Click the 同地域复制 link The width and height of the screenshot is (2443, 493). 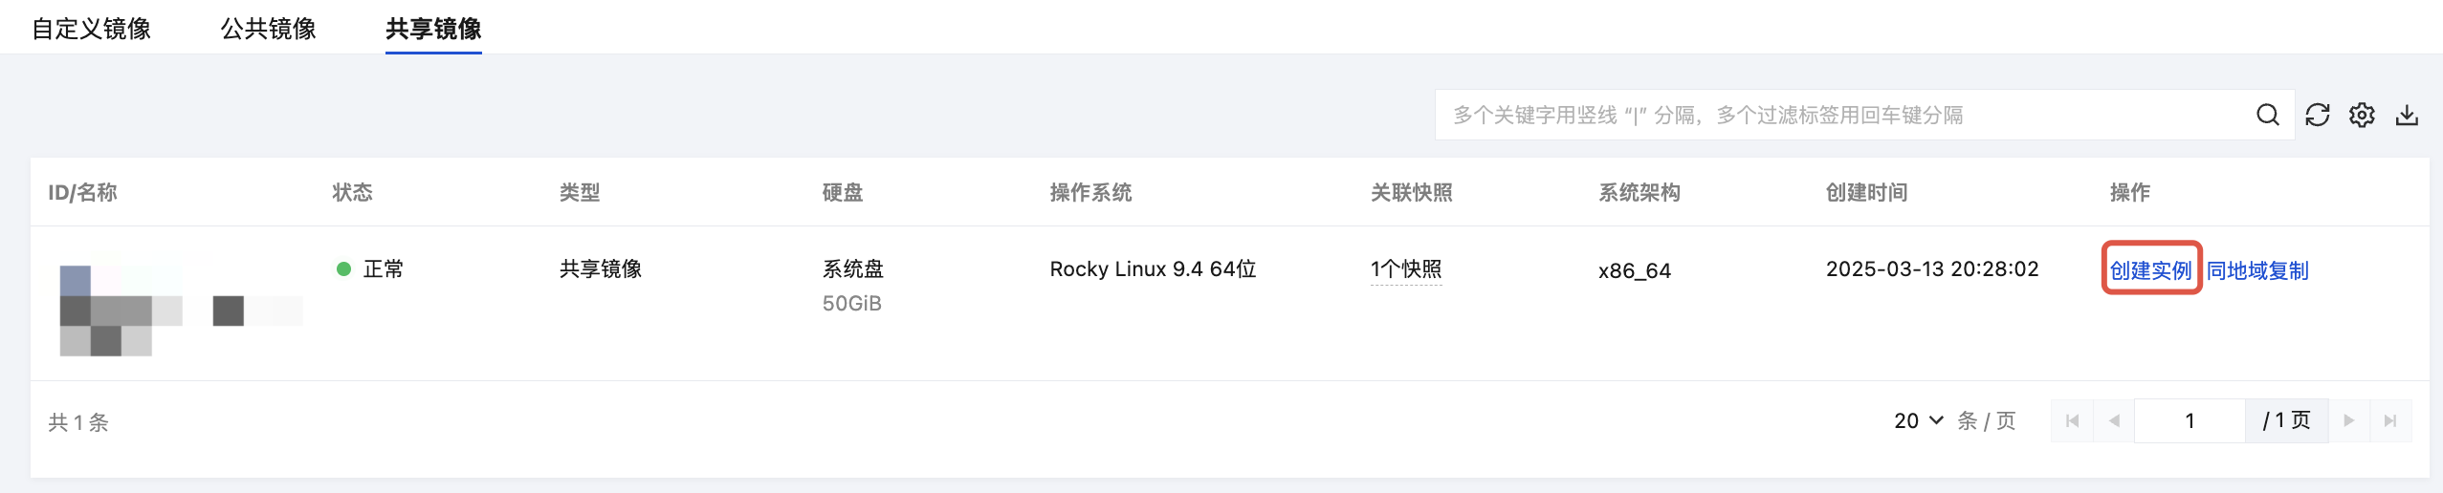[x=2257, y=270]
